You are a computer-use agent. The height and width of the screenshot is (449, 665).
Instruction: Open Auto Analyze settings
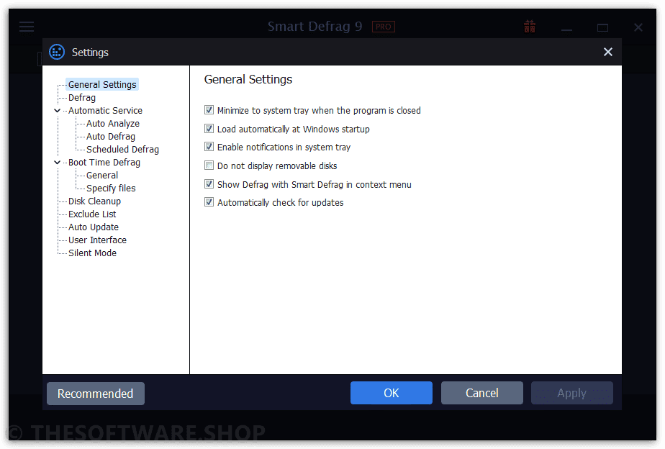pyautogui.click(x=113, y=123)
